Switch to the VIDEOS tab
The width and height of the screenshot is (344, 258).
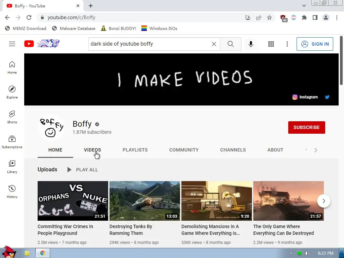[92, 150]
